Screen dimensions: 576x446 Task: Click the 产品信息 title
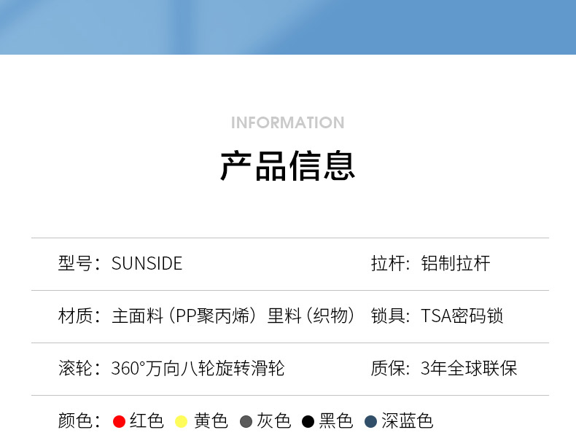coord(287,165)
